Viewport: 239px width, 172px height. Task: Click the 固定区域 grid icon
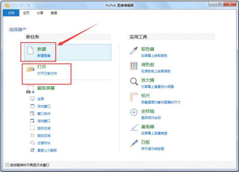click(x=32, y=135)
